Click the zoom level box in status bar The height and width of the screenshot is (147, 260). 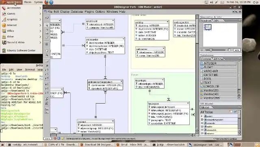[x=48, y=138]
